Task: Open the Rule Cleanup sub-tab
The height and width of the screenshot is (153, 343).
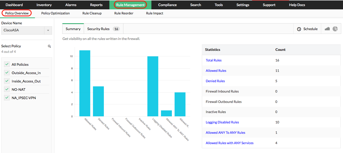Action: tap(92, 13)
